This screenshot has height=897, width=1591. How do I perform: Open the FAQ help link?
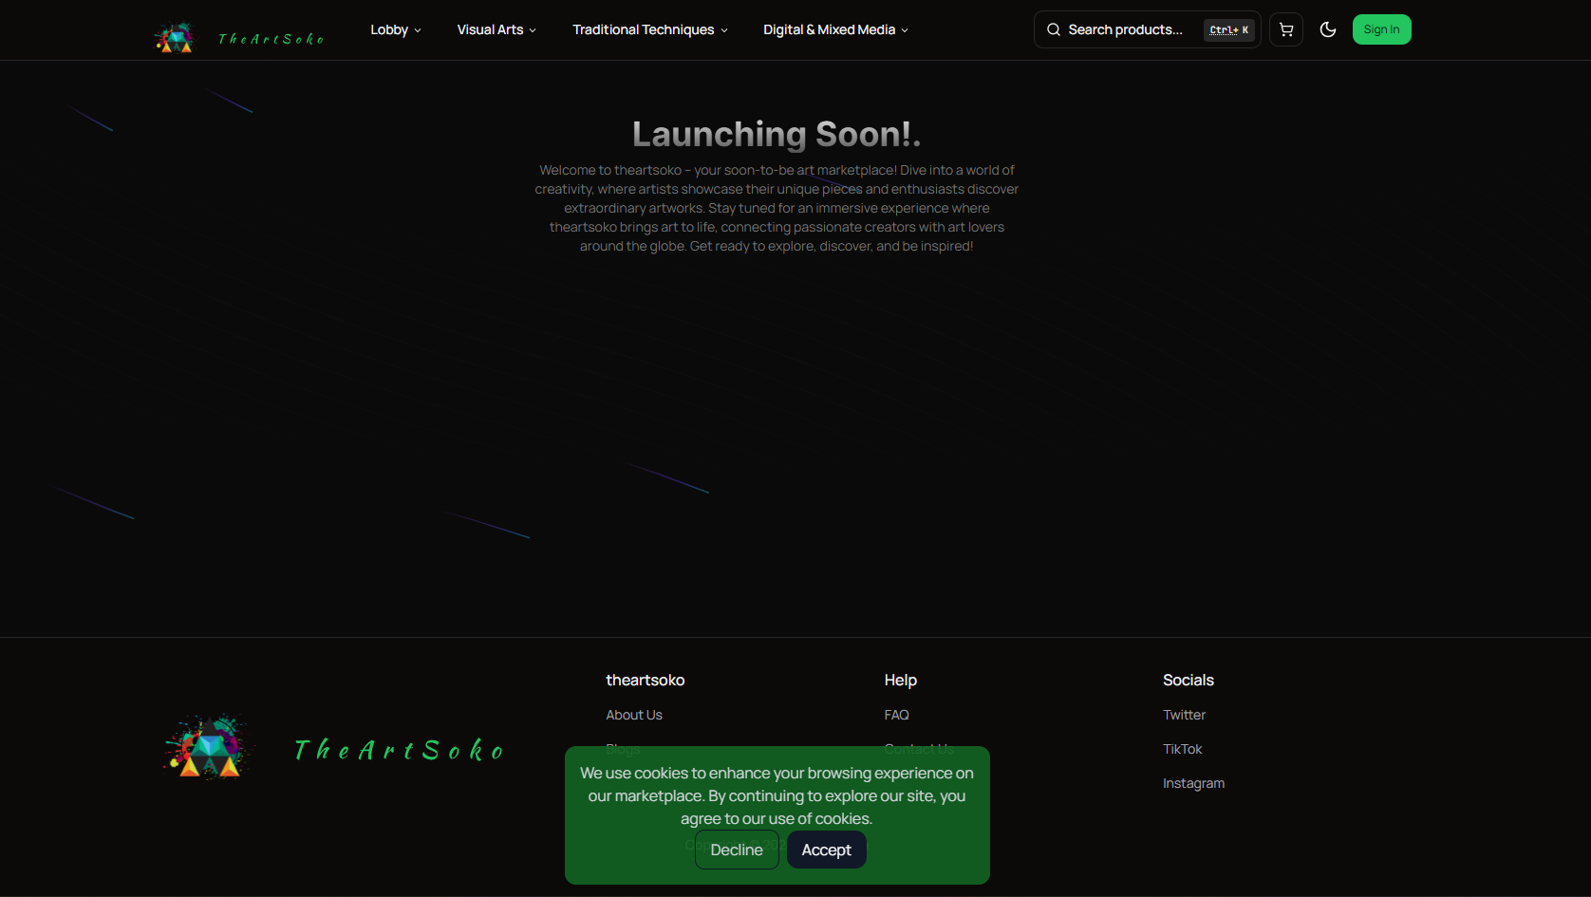point(896,715)
